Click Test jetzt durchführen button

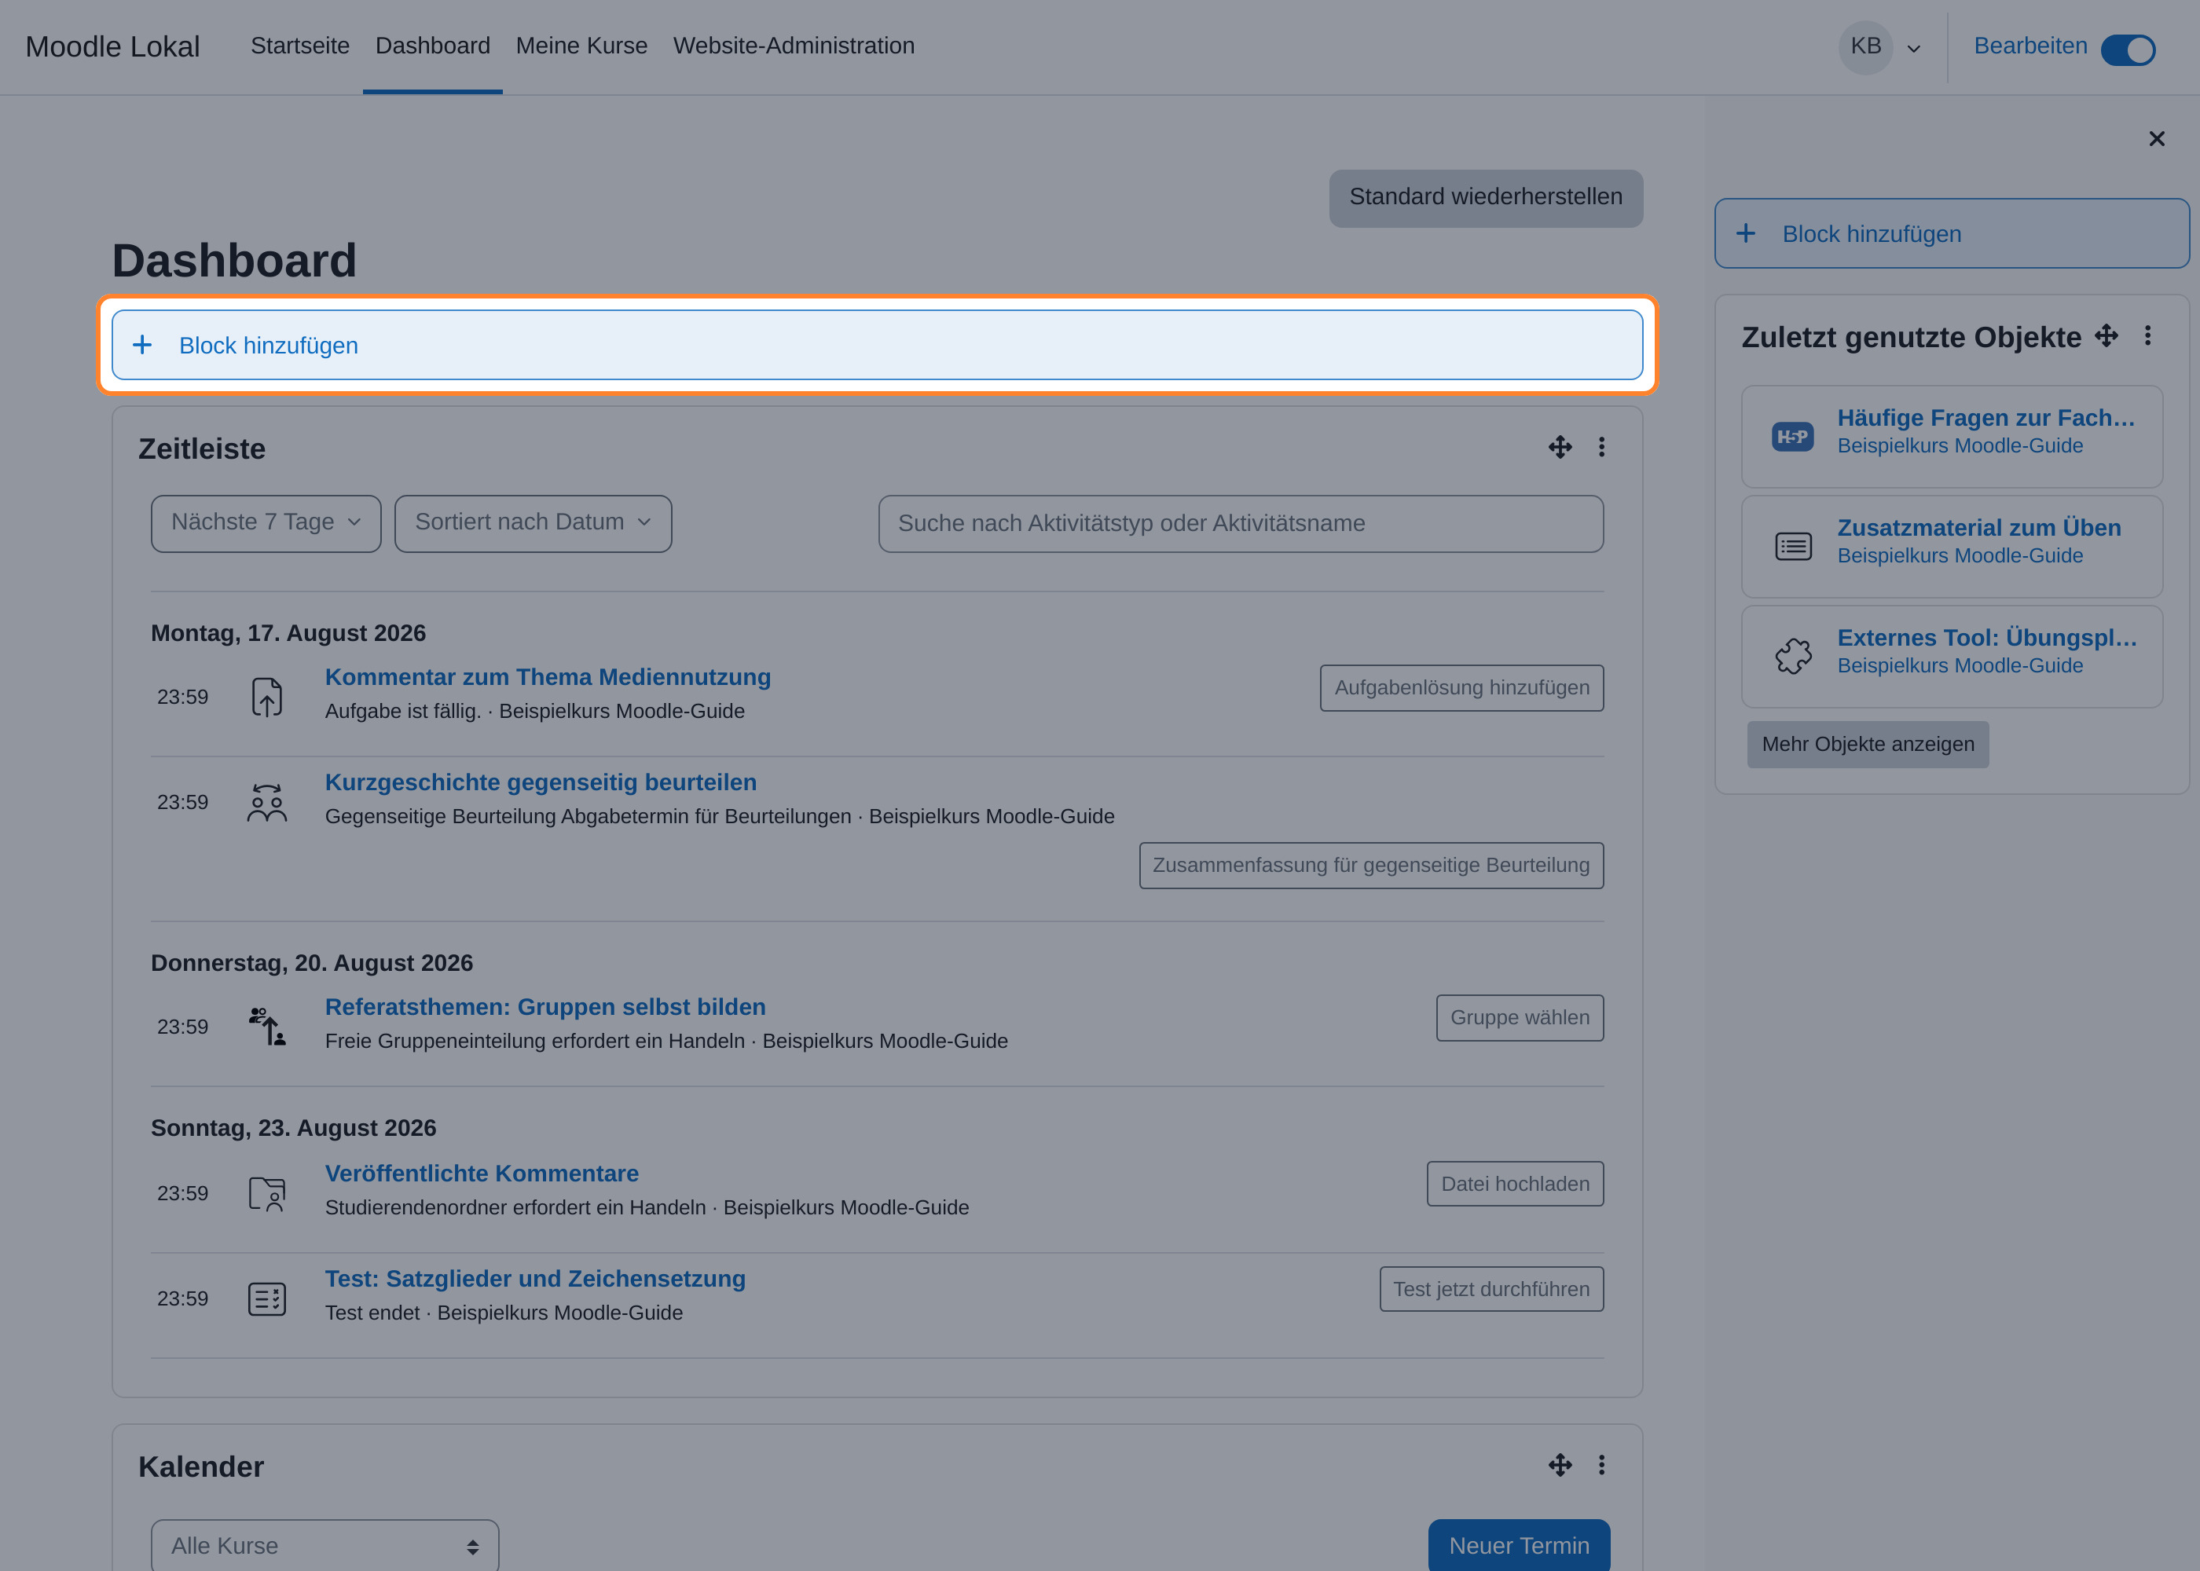click(1490, 1290)
